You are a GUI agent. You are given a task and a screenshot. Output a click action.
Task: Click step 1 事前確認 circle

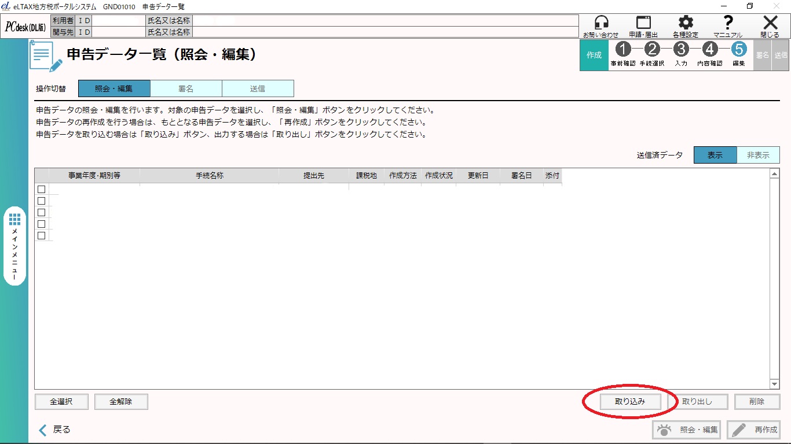(x=623, y=50)
